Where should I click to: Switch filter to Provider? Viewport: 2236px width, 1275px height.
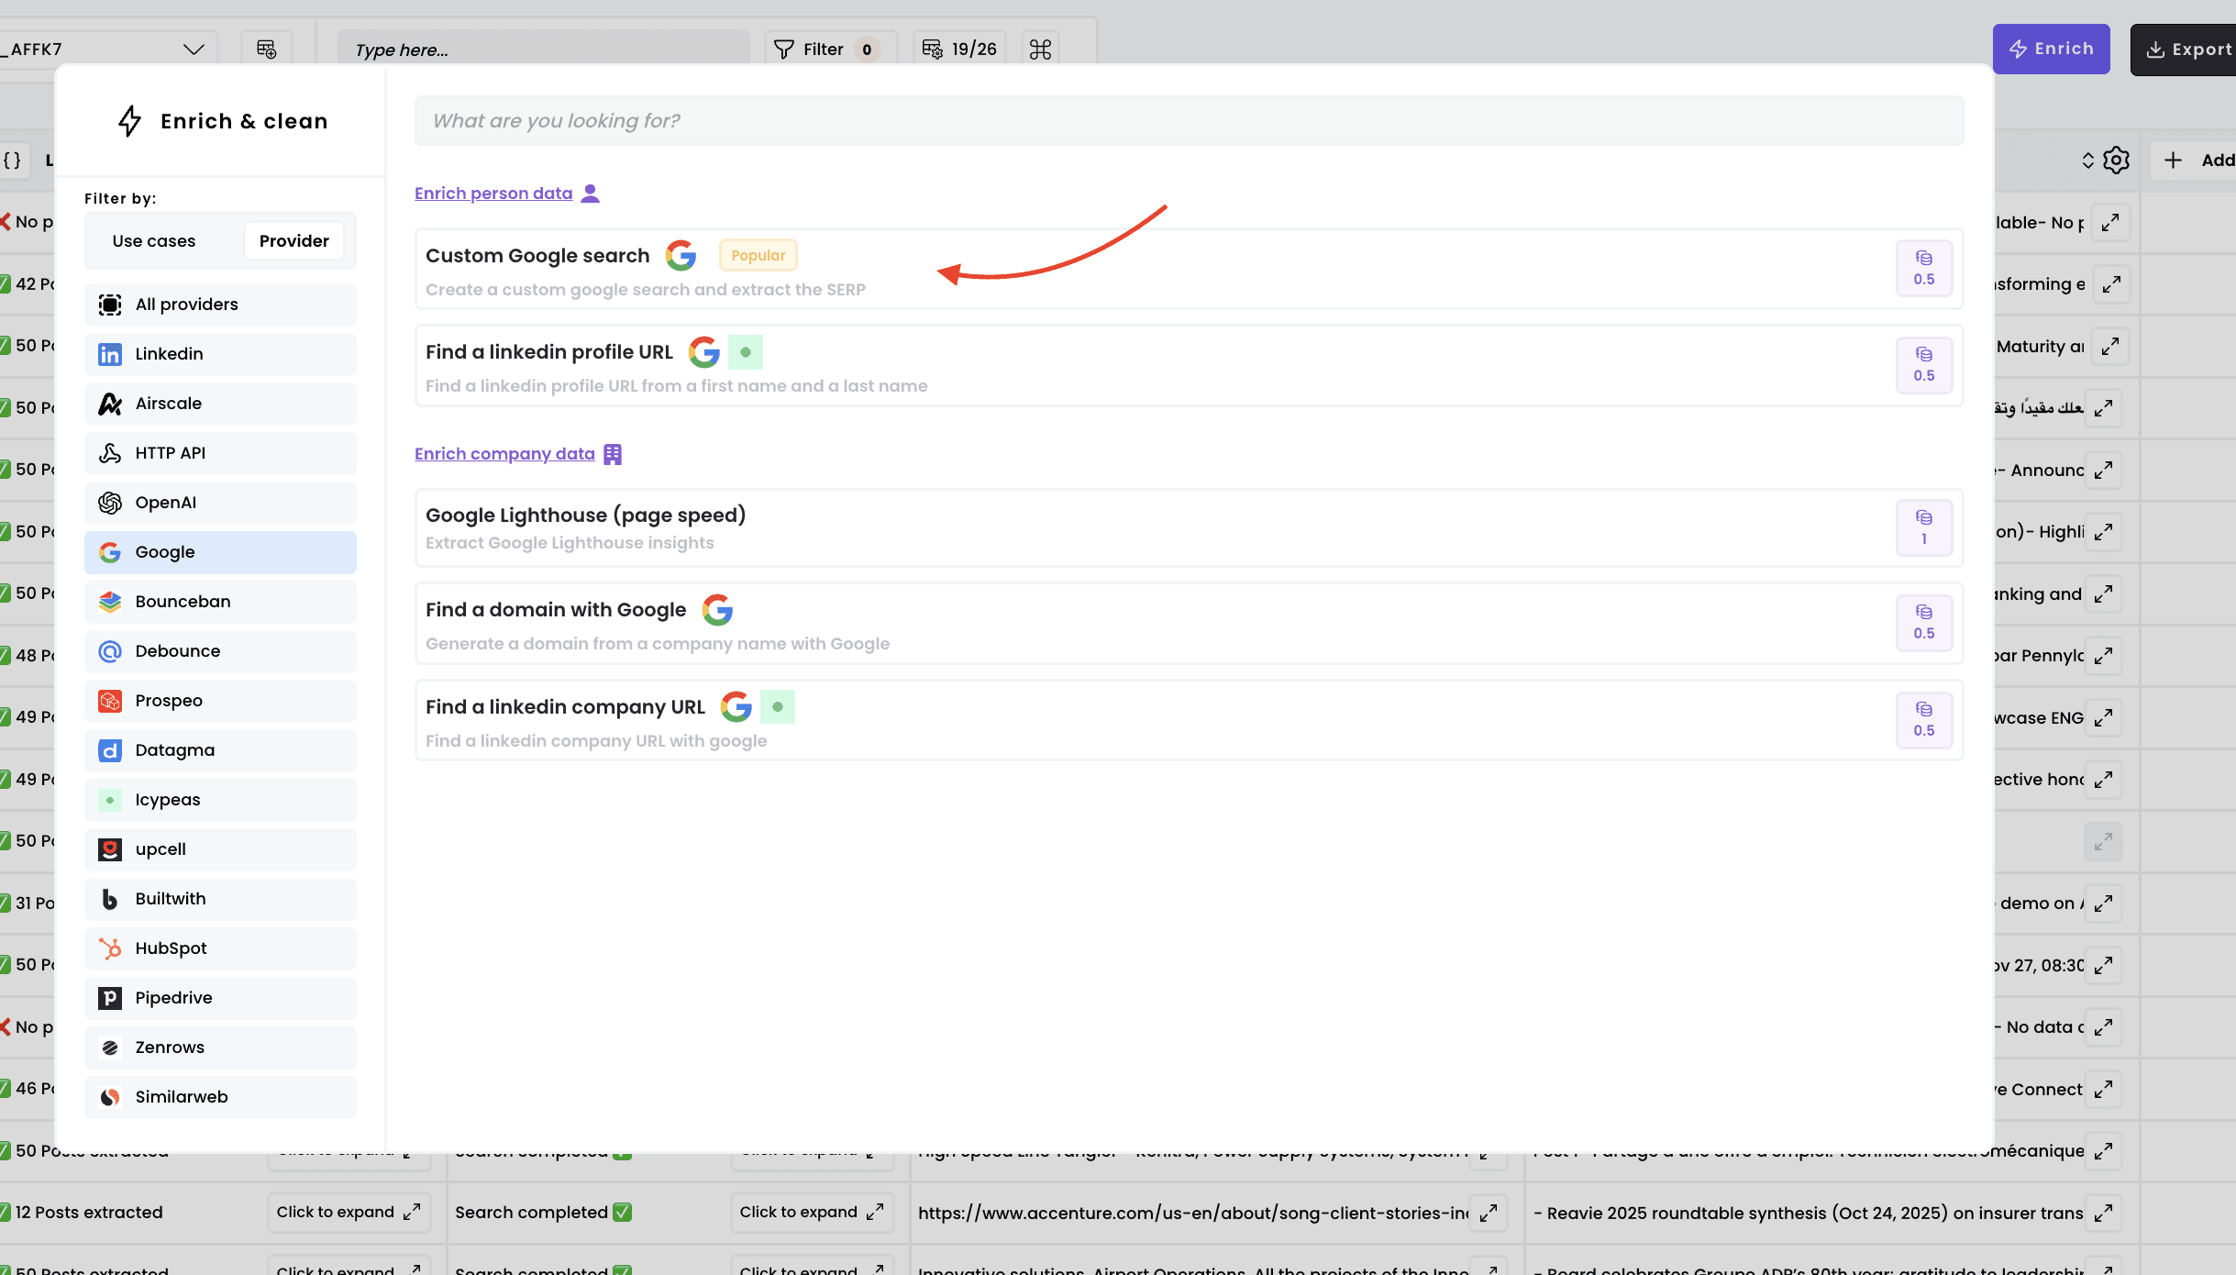(293, 241)
